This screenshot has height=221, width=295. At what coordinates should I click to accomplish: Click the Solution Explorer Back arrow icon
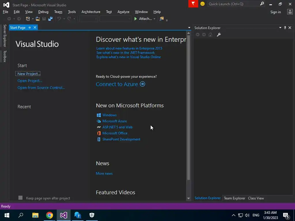[198, 35]
